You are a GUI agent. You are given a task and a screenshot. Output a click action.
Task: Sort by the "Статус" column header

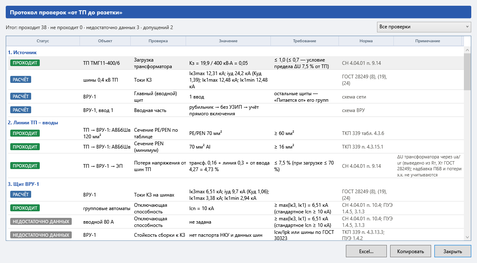click(43, 41)
